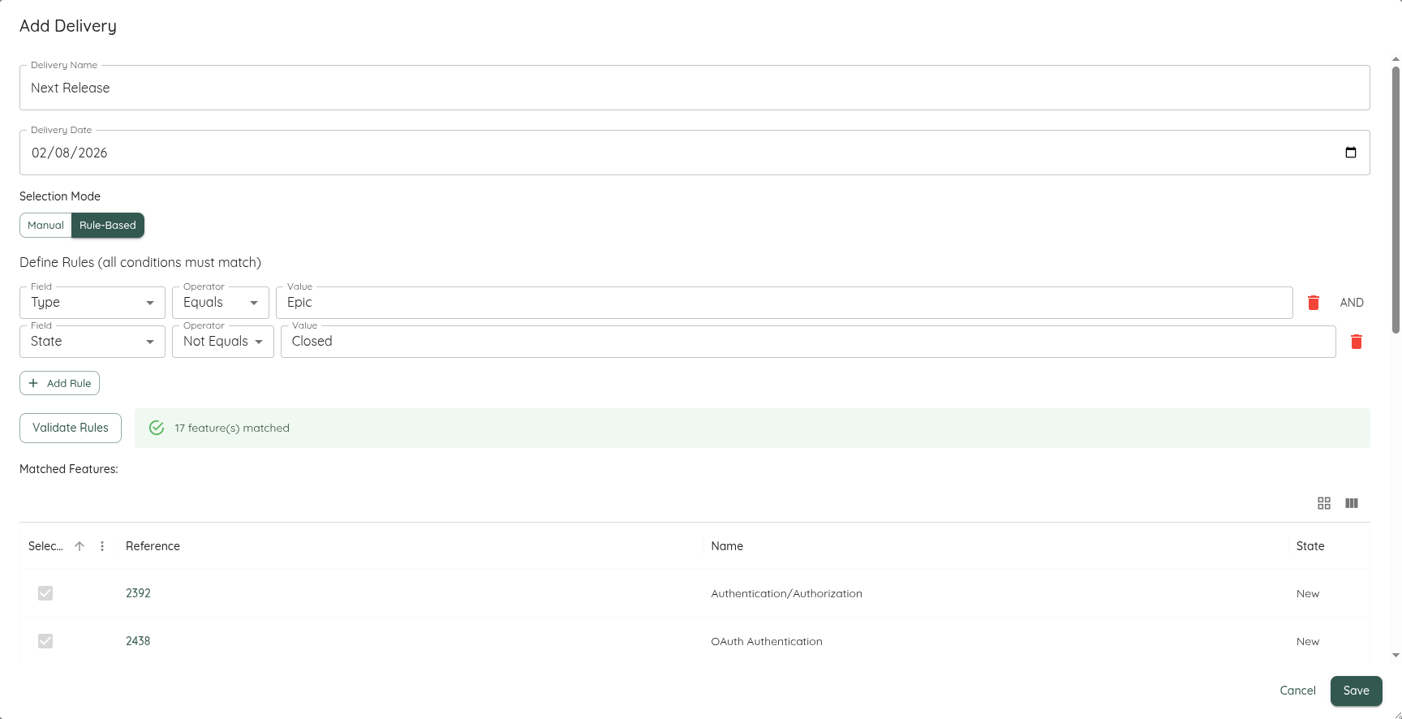Edit the Delivery Name field
Screen dimensions: 1402x719
click(695, 88)
